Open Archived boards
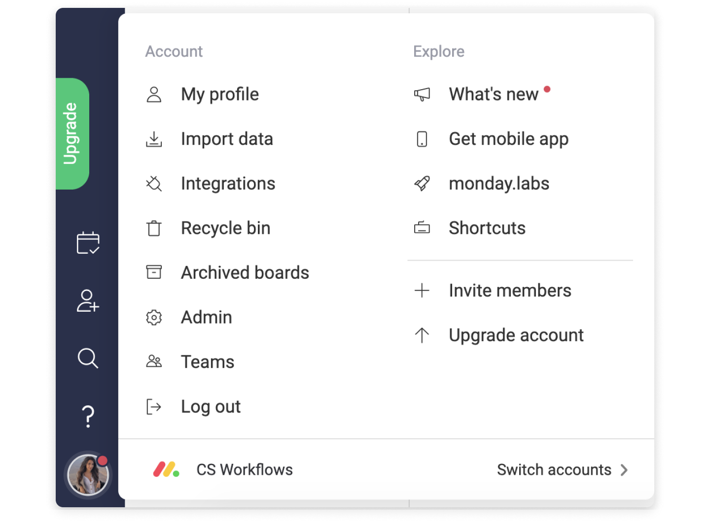This screenshot has width=710, height=523. pos(245,272)
